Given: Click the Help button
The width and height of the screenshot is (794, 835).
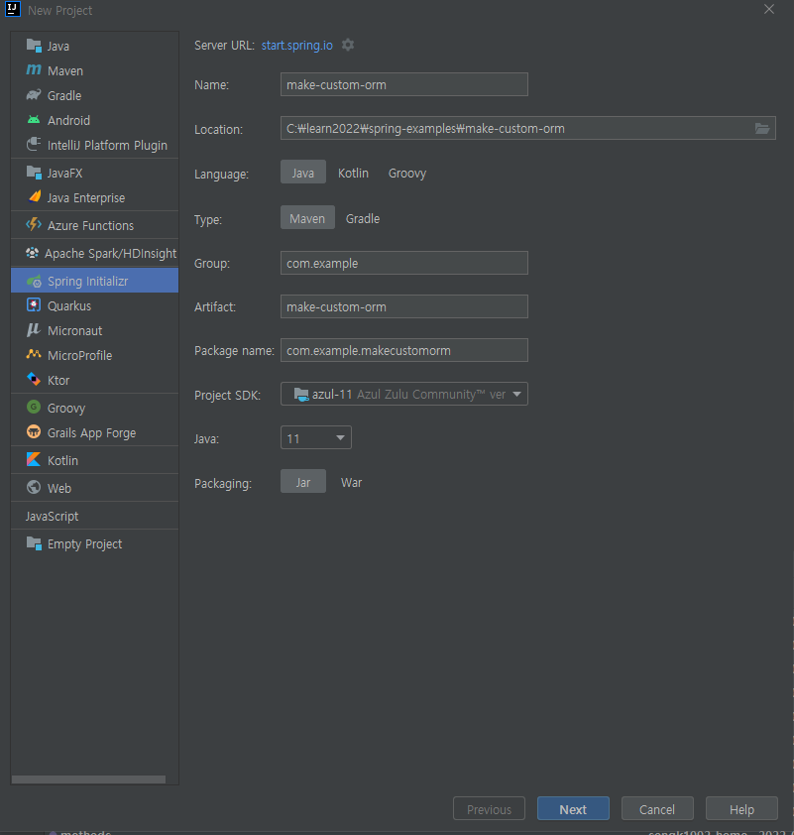Looking at the screenshot, I should pos(741,809).
